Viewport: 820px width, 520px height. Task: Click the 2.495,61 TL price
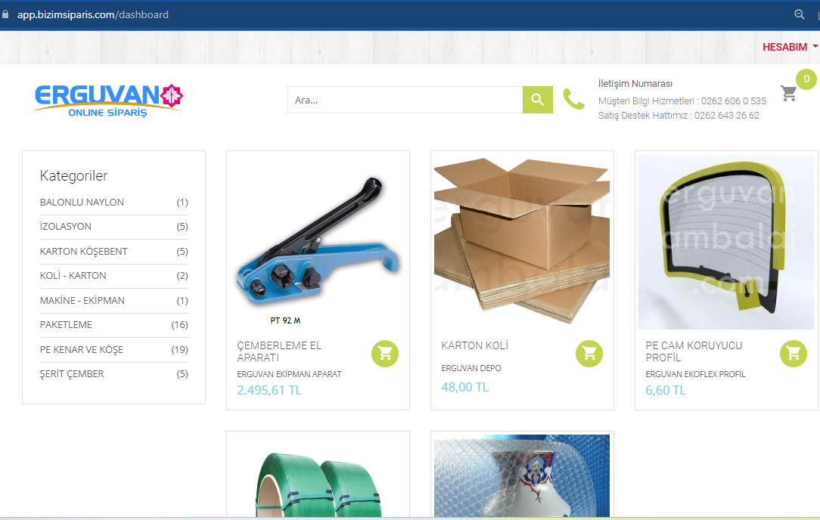click(x=269, y=391)
